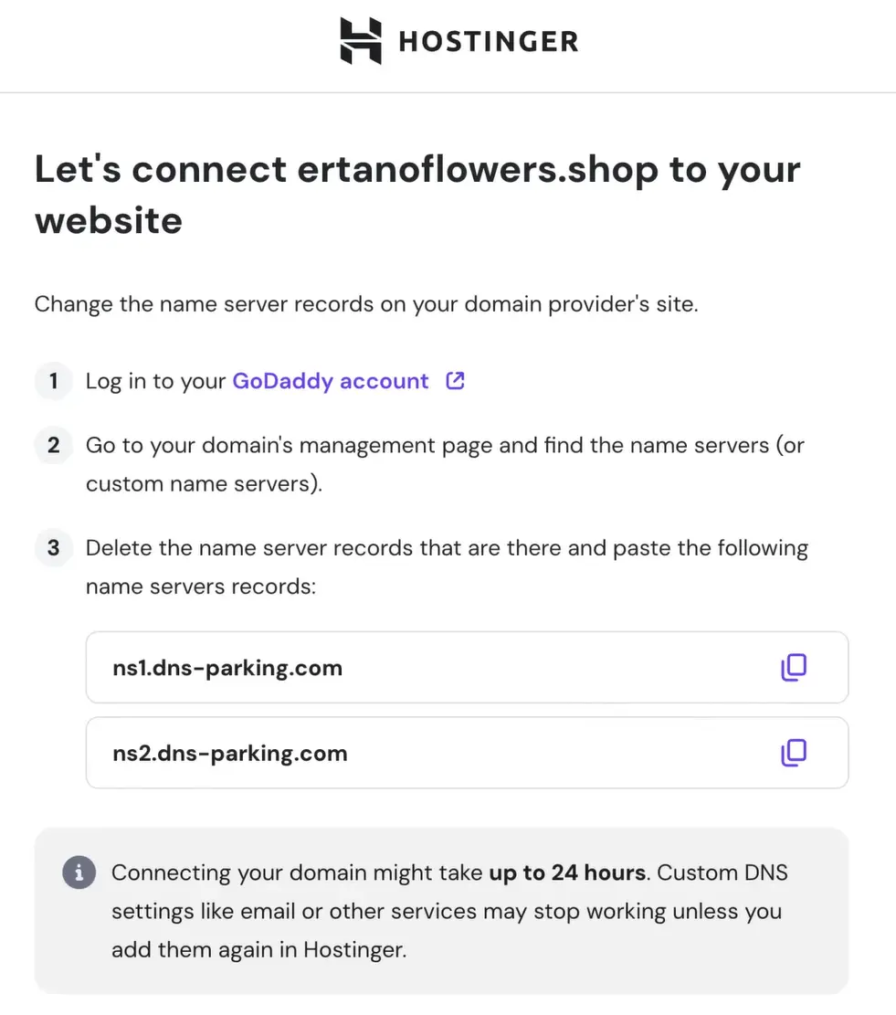Click the info icon in the notice box
The width and height of the screenshot is (896, 1015).
point(79,872)
